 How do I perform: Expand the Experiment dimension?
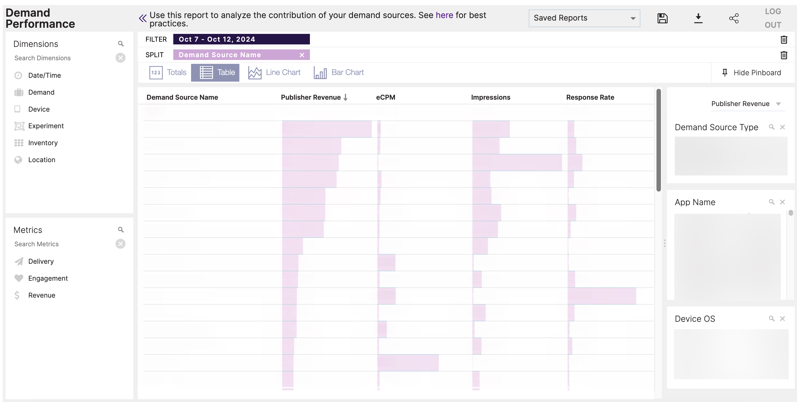pyautogui.click(x=46, y=126)
